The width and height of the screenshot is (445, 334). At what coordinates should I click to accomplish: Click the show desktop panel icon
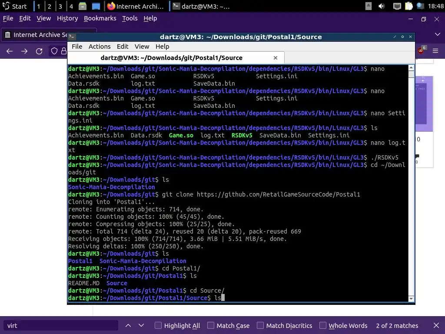coord(96,6)
